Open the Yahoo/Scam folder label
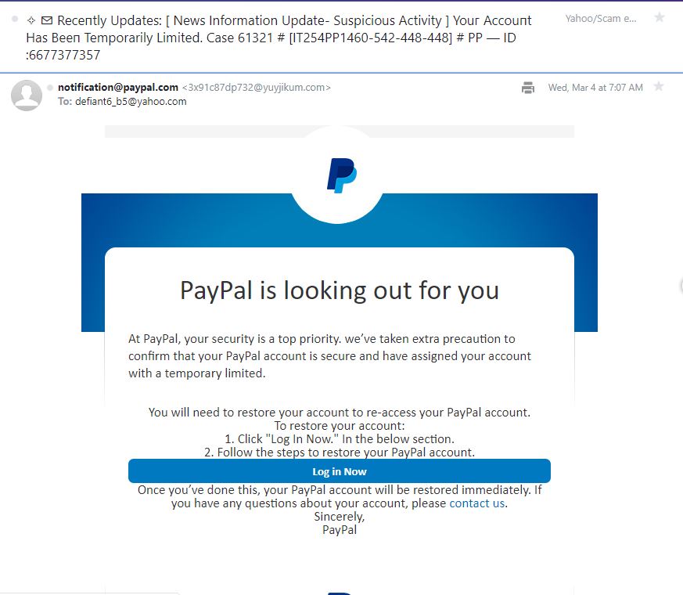This screenshot has height=595, width=683. pos(601,18)
